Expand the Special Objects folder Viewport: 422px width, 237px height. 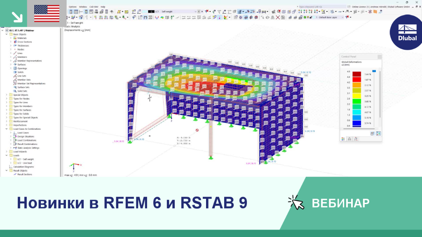pyautogui.click(x=7, y=95)
